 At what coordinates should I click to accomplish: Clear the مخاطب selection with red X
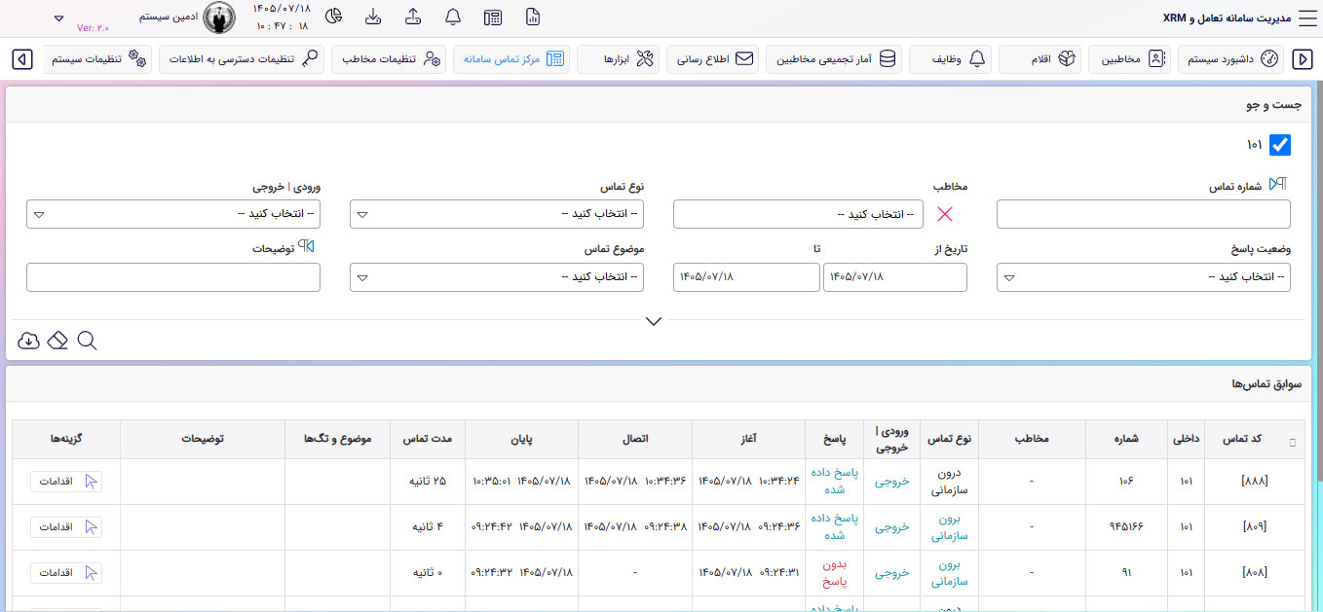945,215
